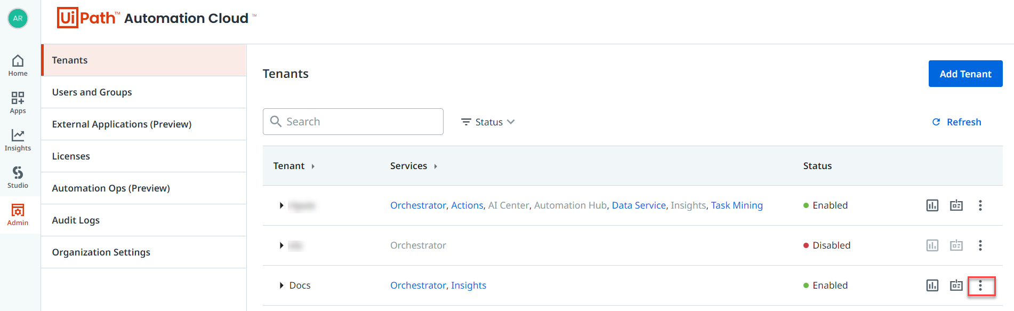The width and height of the screenshot is (1014, 311).
Task: Open Audit Logs page
Action: [143, 220]
